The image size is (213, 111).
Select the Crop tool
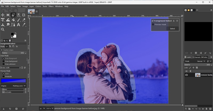click(x=24, y=15)
